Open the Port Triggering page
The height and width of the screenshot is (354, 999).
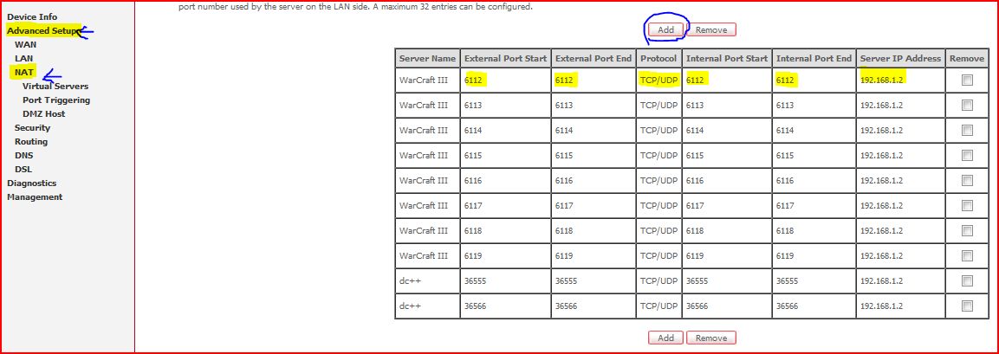[56, 100]
